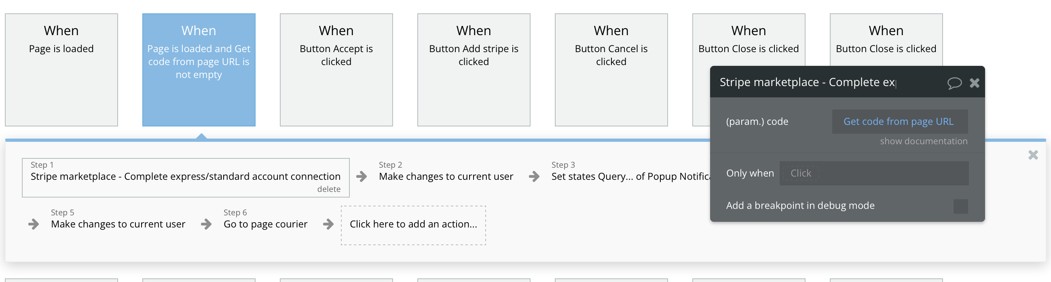Viewport: 1051px width, 282px height.
Task: Select the 'Page is loaded' event
Action: pyautogui.click(x=61, y=69)
